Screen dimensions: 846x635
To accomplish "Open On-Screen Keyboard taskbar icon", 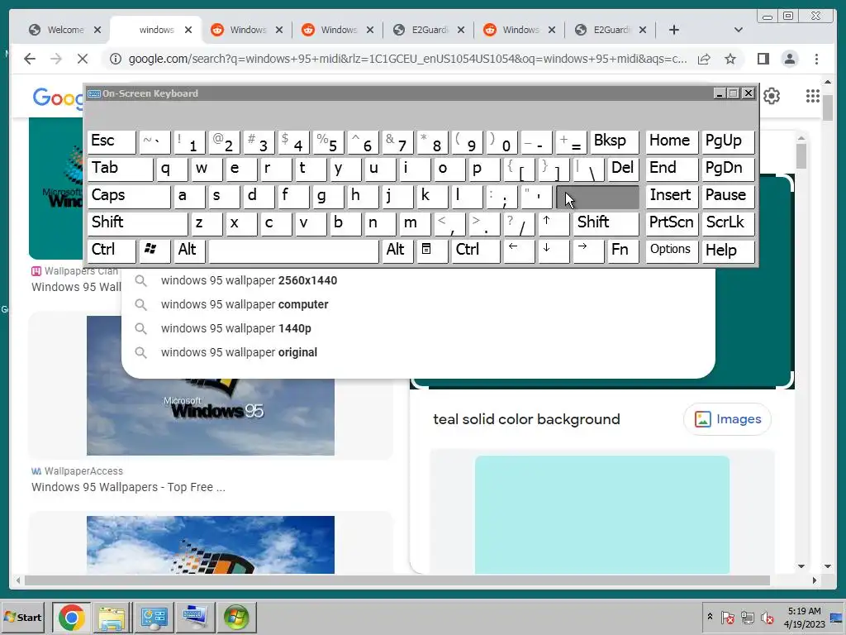I will (x=195, y=617).
